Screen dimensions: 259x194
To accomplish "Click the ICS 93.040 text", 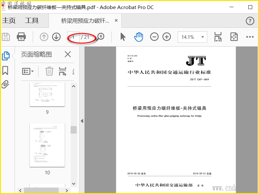I will tap(132, 56).
